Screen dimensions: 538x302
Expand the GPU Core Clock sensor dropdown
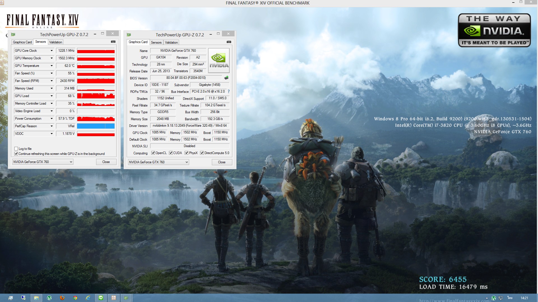(52, 51)
